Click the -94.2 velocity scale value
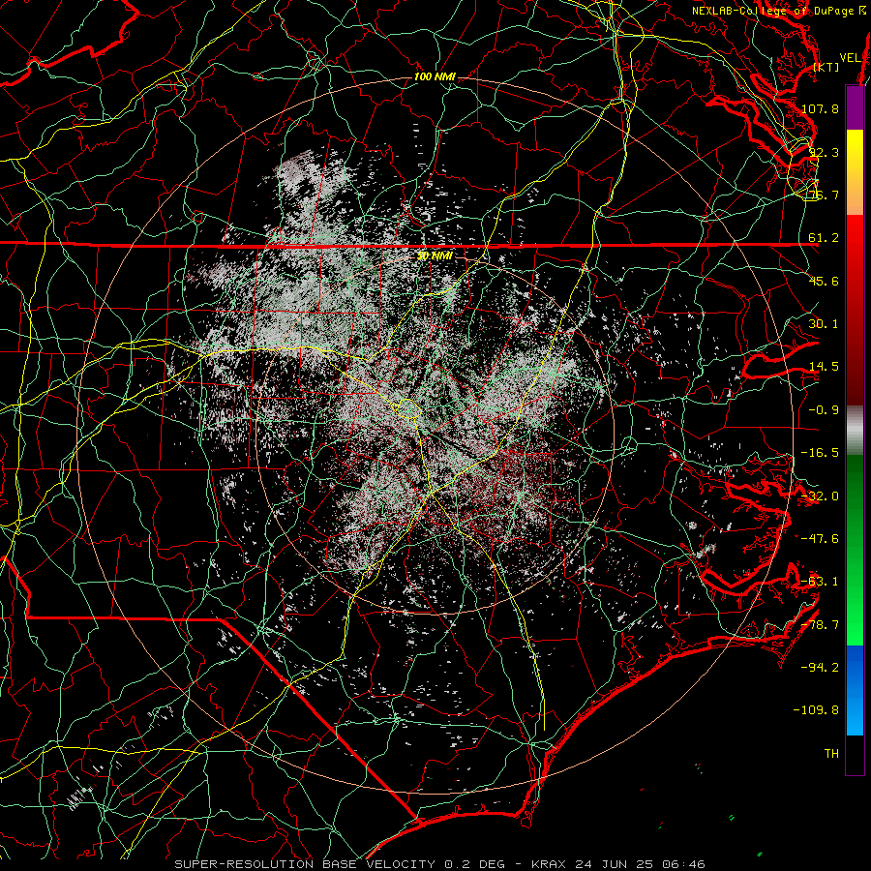Viewport: 871px width, 871px height. point(820,667)
